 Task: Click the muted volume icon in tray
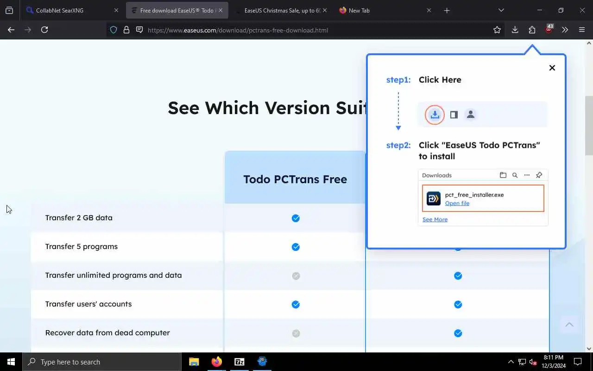point(533,362)
